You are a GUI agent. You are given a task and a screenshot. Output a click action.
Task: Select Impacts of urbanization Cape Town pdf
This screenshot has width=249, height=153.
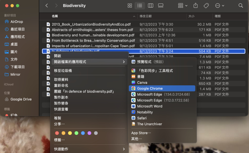144,46
